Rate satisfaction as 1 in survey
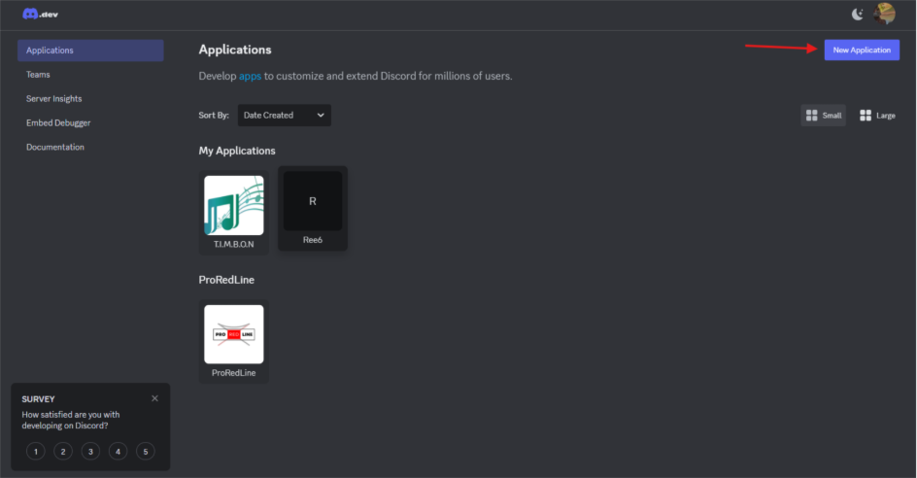 point(36,451)
